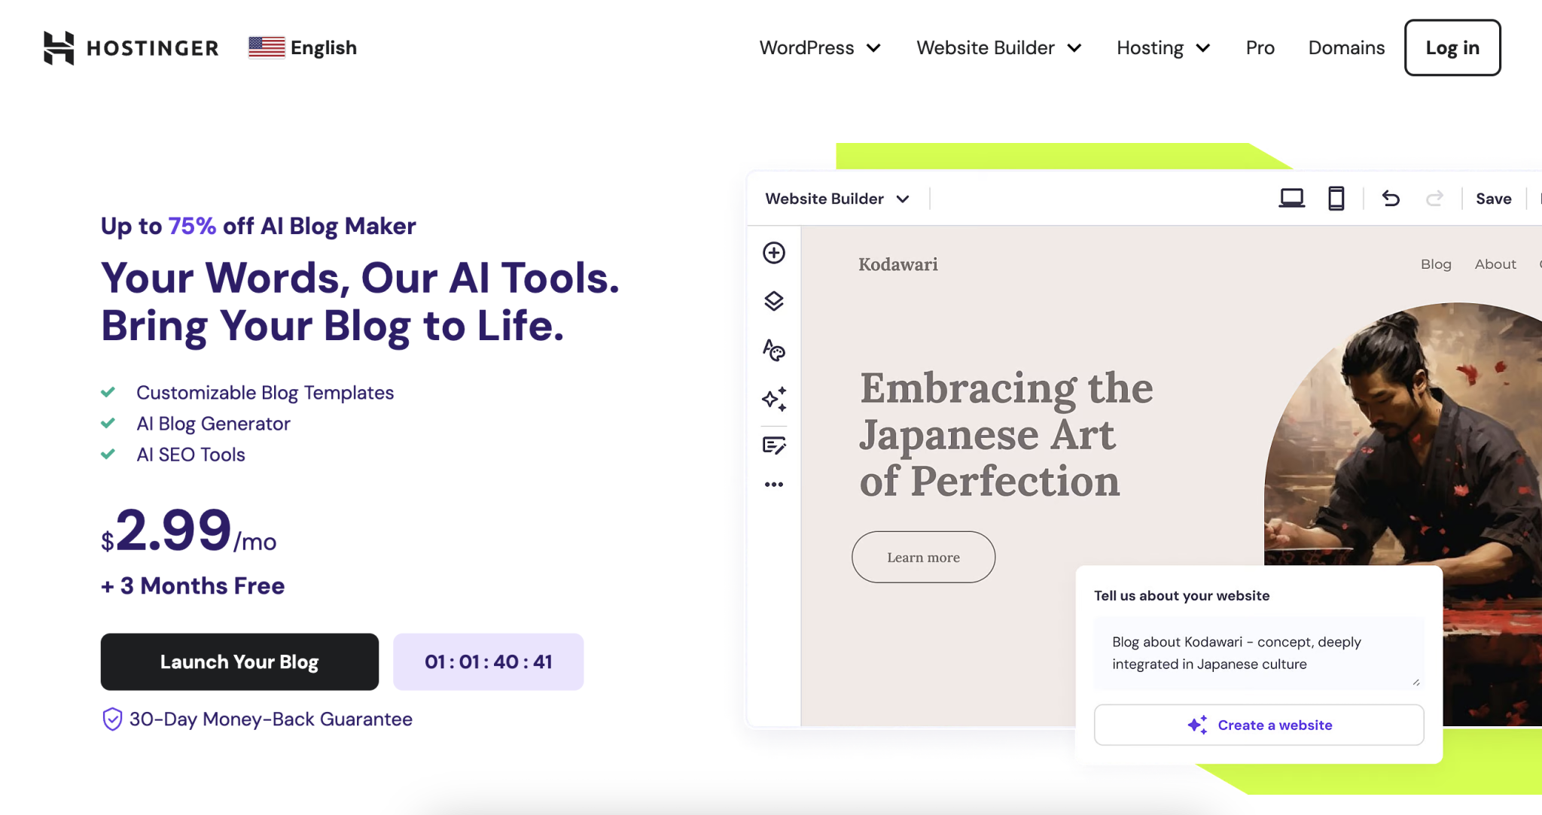
Task: Switch to mobile preview mode
Action: click(x=1336, y=198)
